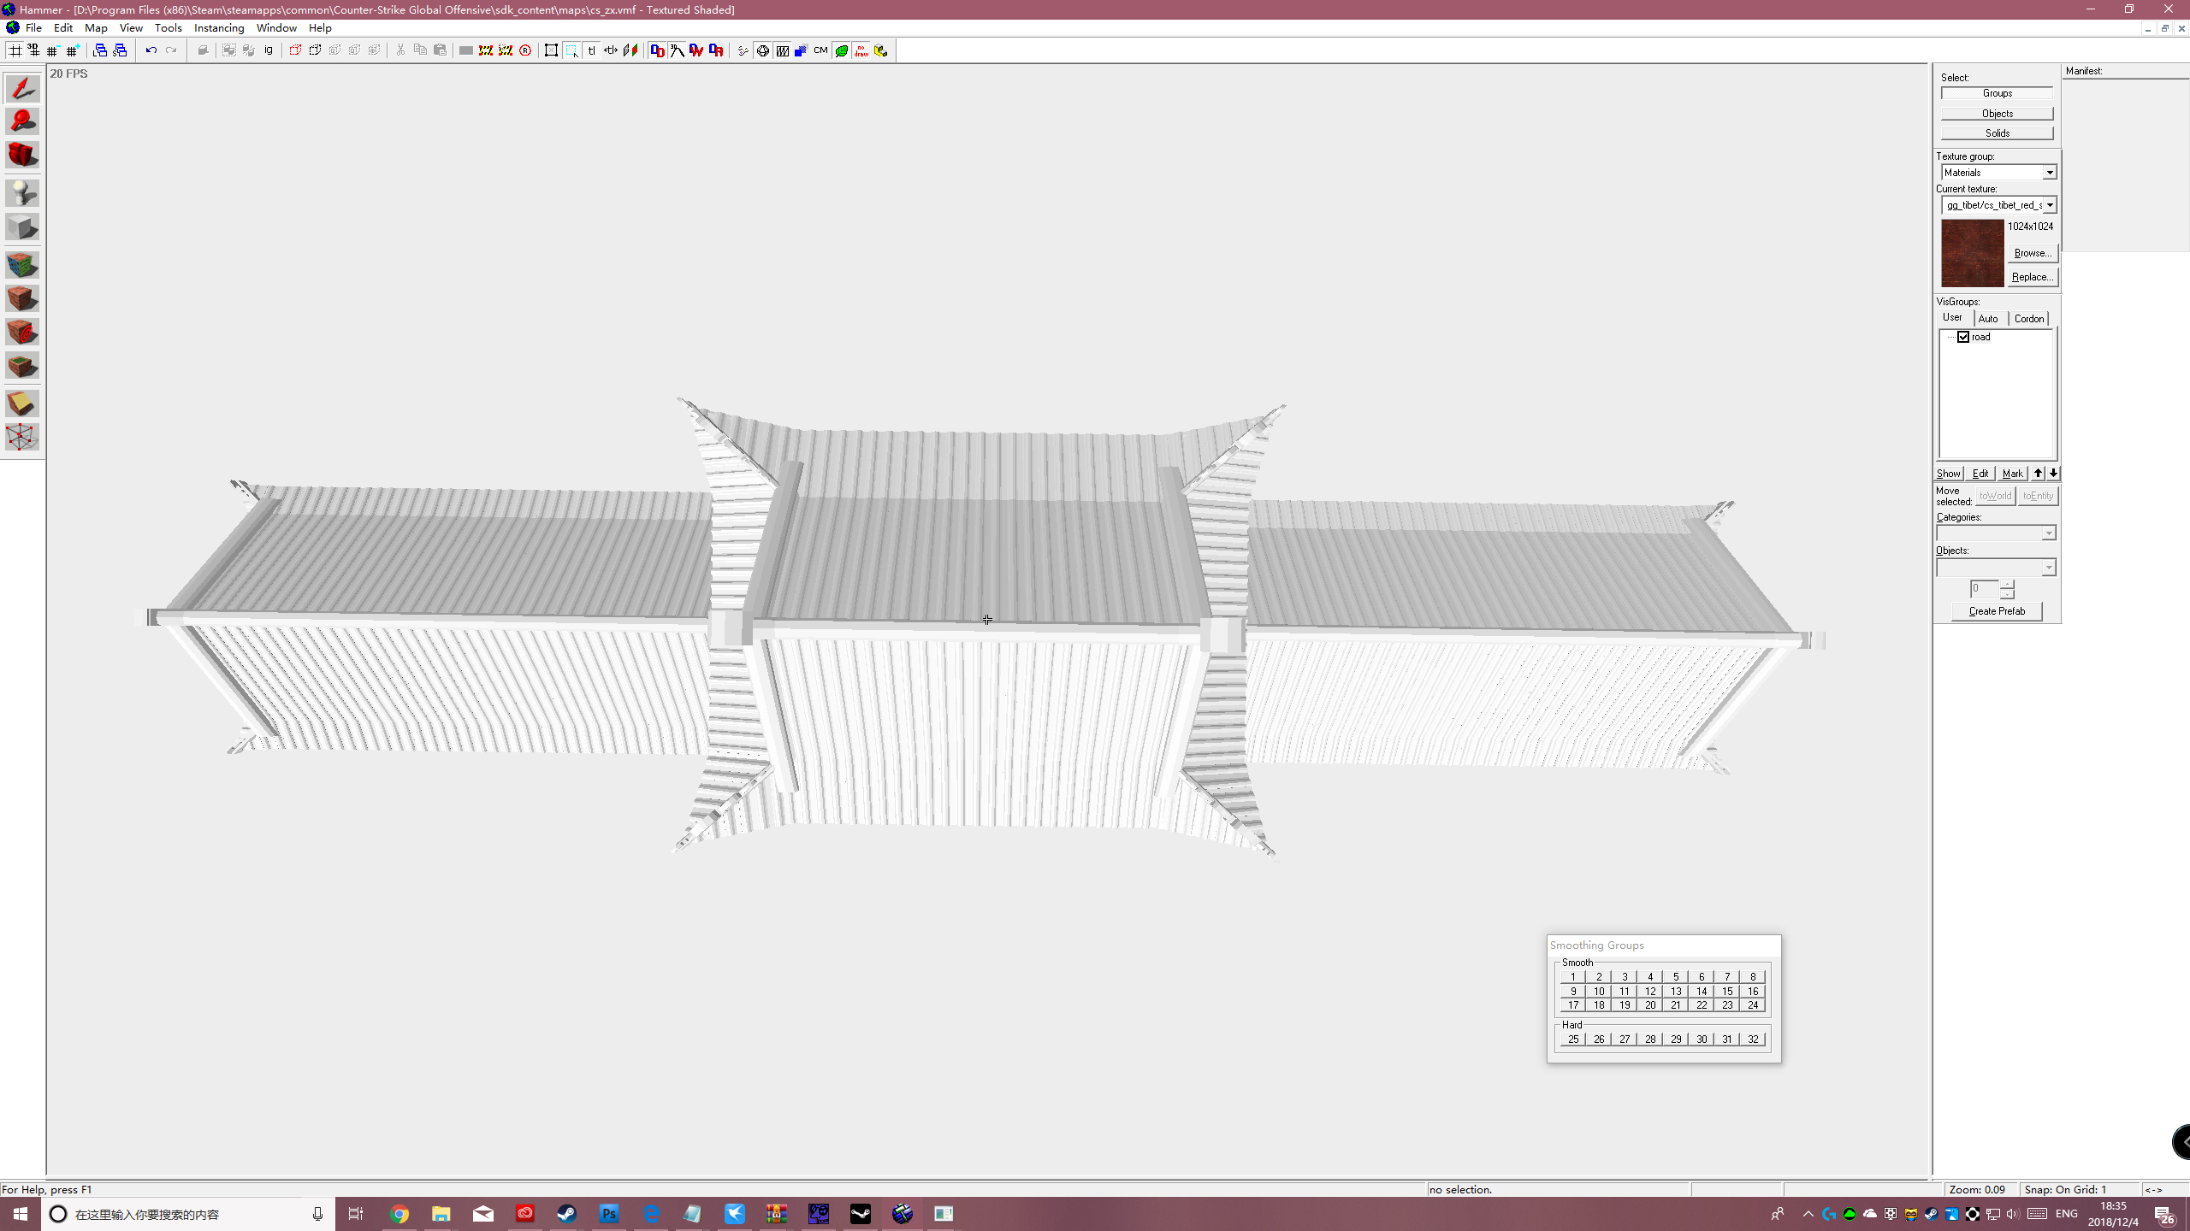
Task: Select the Entity light bulb tool
Action: (22, 193)
